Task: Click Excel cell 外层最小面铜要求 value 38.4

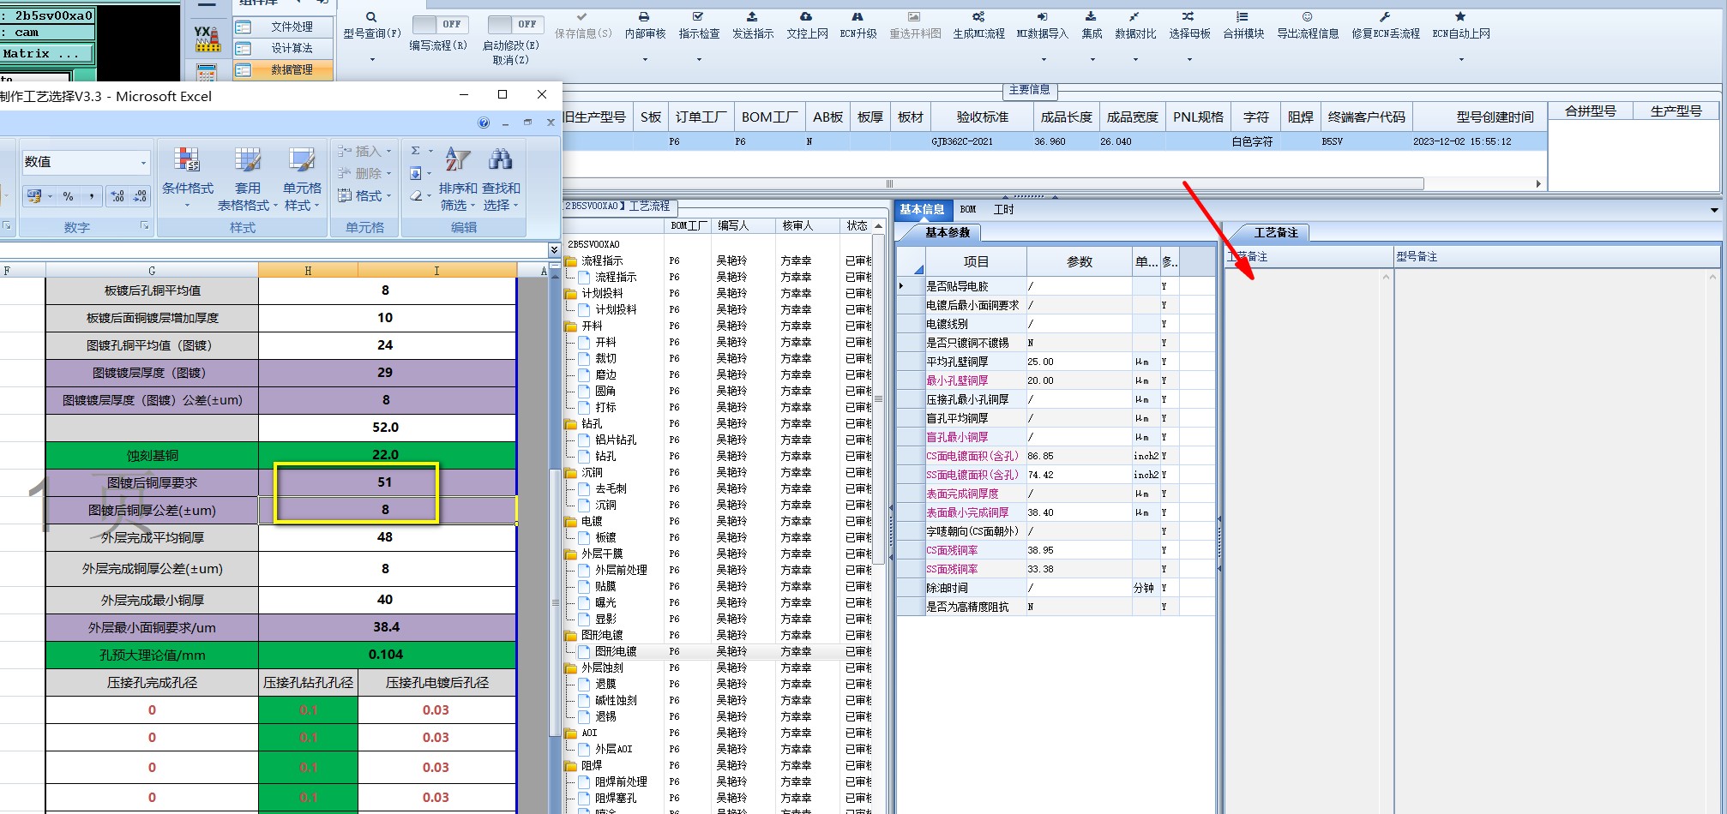Action: (x=386, y=627)
